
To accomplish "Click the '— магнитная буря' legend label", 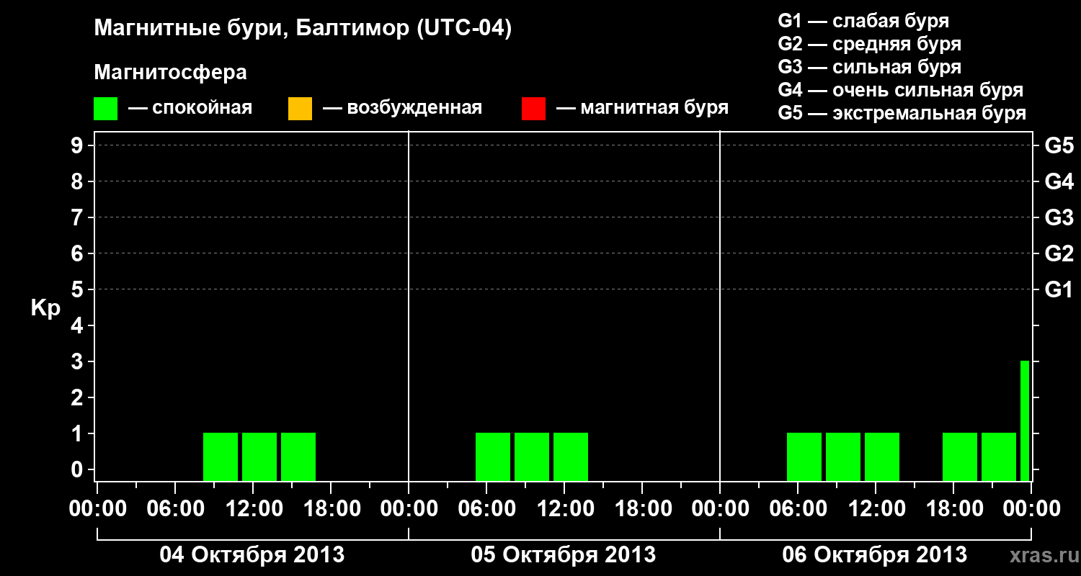I will 642,108.
